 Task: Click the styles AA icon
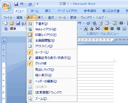pos(6,29)
